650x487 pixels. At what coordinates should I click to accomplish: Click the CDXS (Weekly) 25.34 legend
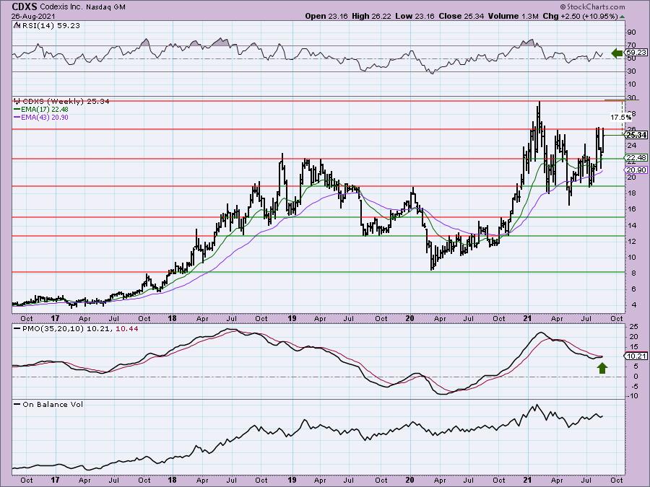[x=66, y=102]
